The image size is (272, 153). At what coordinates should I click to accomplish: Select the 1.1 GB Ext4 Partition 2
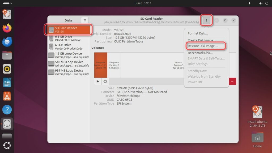coord(114,65)
